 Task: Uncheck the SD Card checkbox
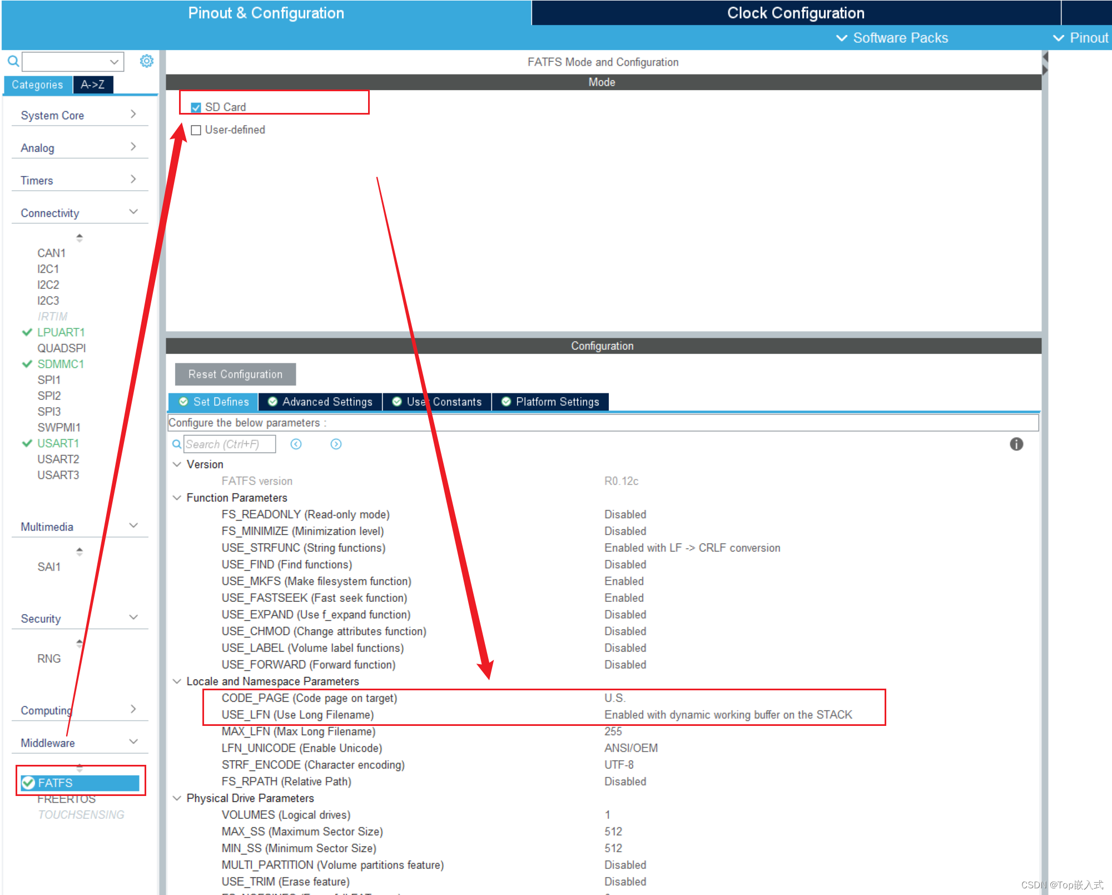(196, 107)
